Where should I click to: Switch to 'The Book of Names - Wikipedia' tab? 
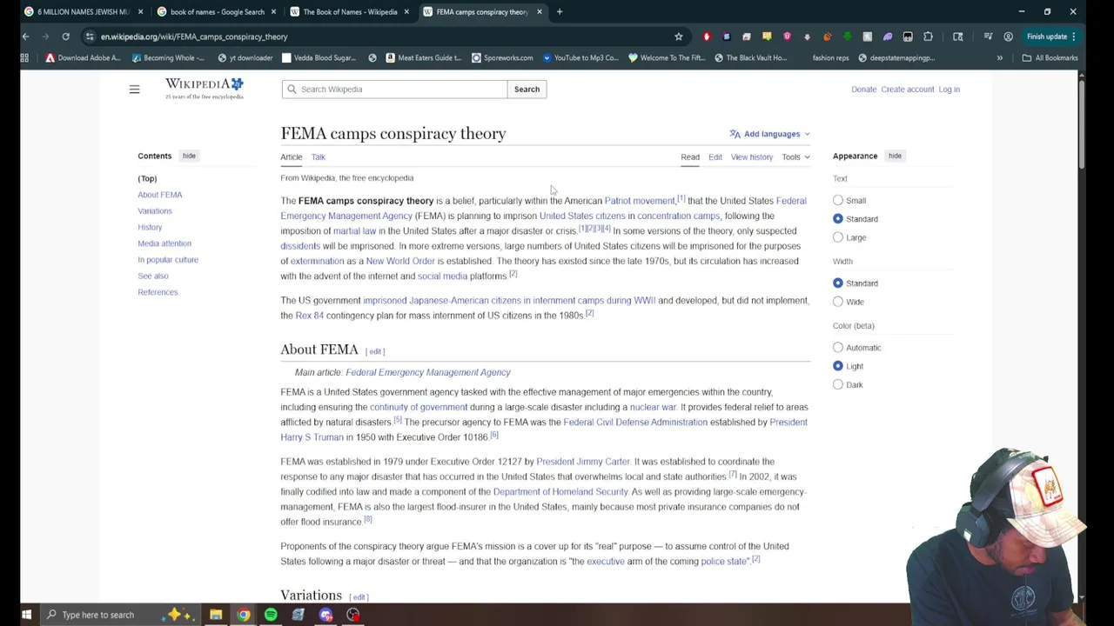350,12
